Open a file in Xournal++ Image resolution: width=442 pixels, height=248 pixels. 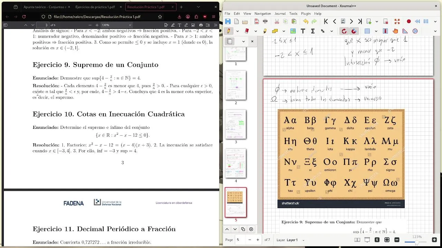click(x=245, y=21)
